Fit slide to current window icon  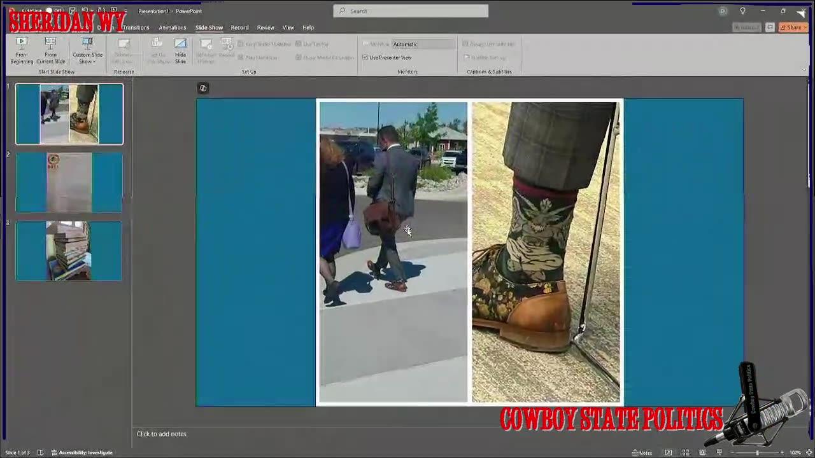[x=809, y=452]
